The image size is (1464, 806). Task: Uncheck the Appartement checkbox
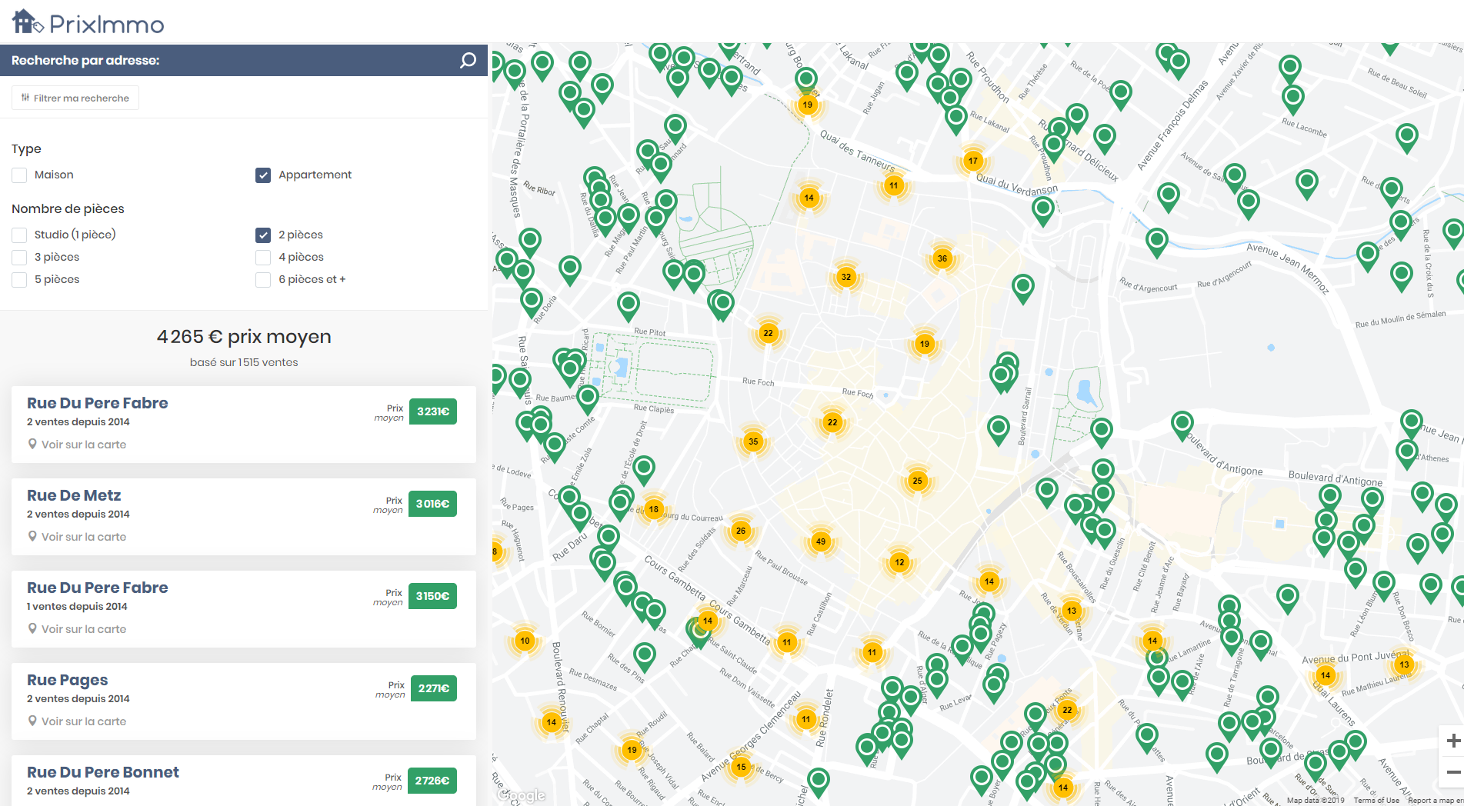click(x=263, y=175)
